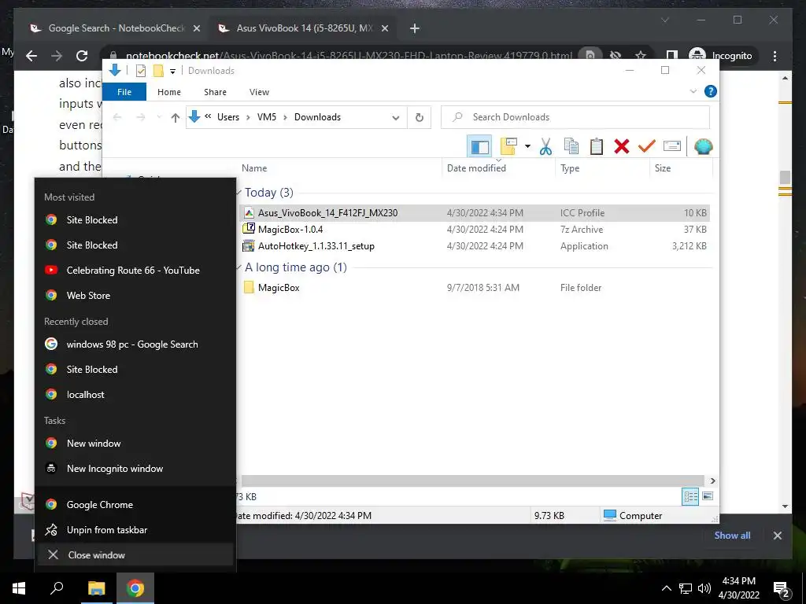
Task: Click the red X Delete icon
Action: click(x=622, y=146)
